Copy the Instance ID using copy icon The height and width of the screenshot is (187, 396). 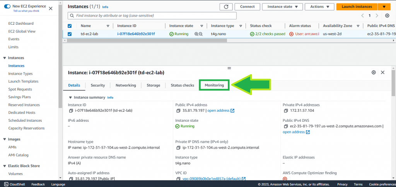coord(71,110)
